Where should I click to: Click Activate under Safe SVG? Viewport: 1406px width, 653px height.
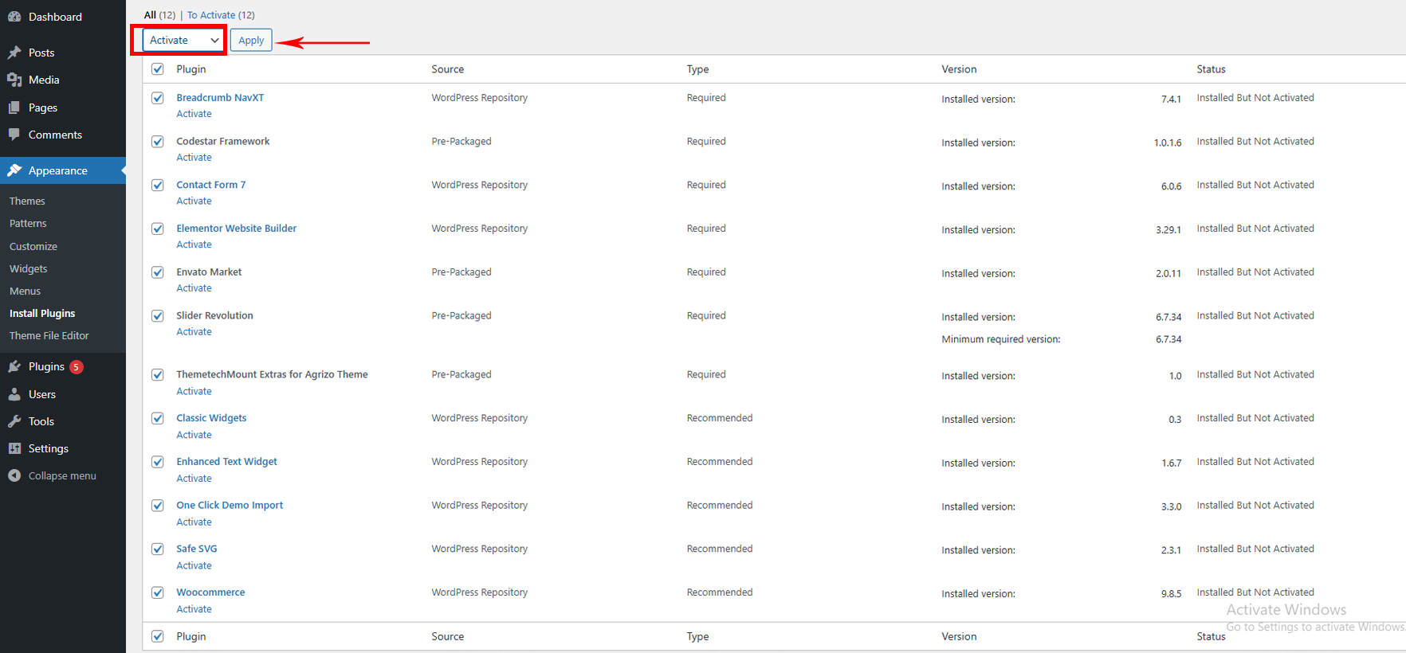(194, 565)
